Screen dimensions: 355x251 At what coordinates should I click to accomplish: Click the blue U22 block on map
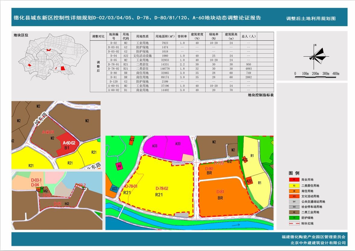point(114,188)
